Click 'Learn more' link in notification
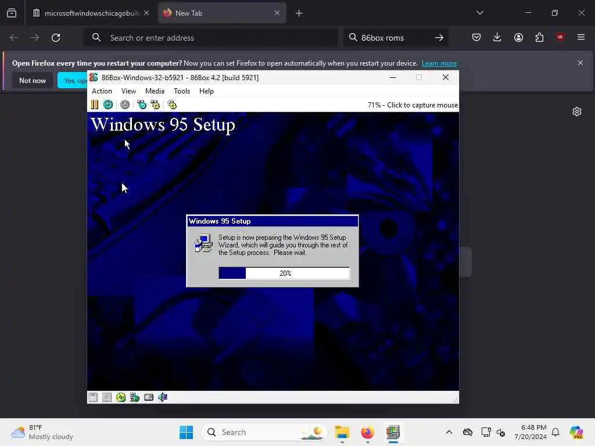 point(439,63)
